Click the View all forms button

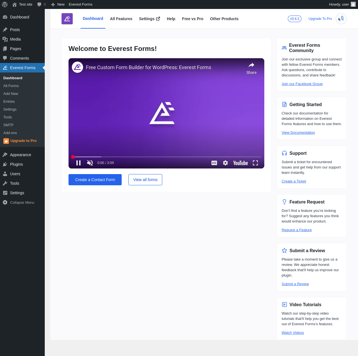[145, 180]
